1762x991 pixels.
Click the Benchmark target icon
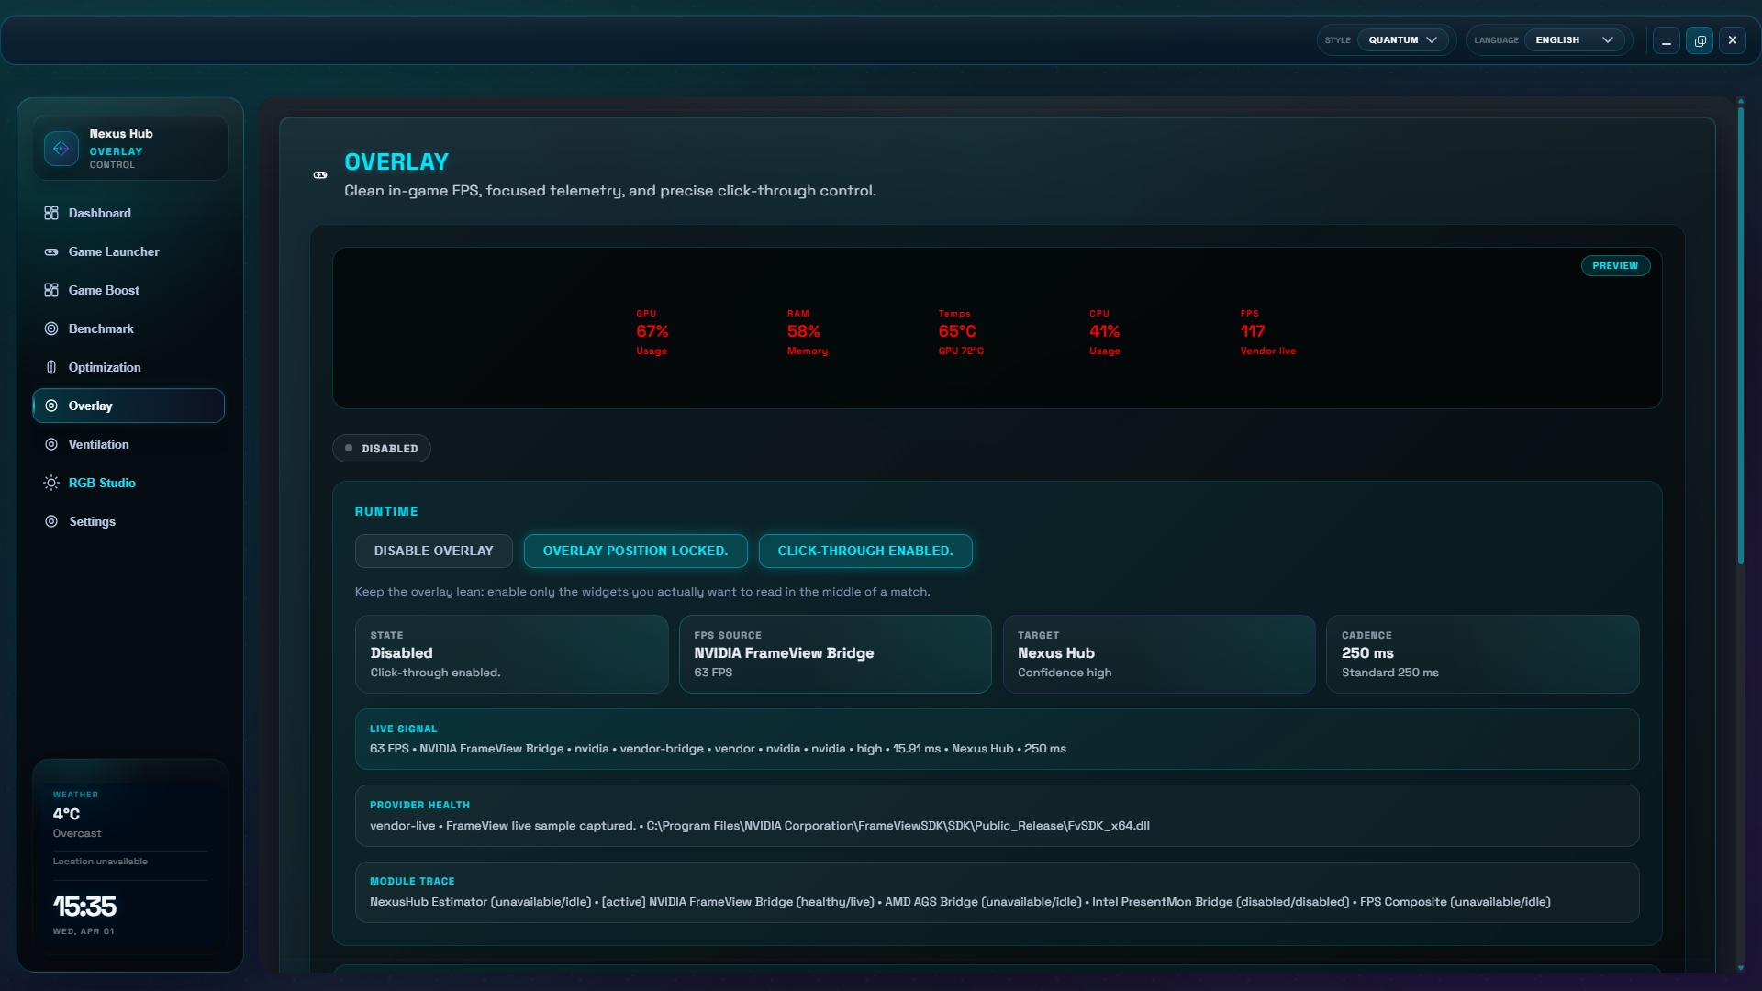pos(51,328)
